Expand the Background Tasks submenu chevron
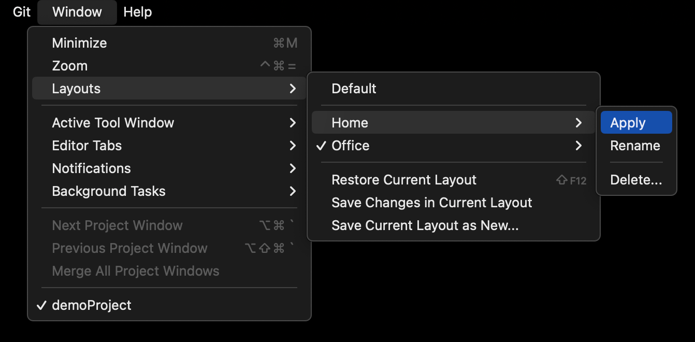The width and height of the screenshot is (695, 342). click(293, 191)
